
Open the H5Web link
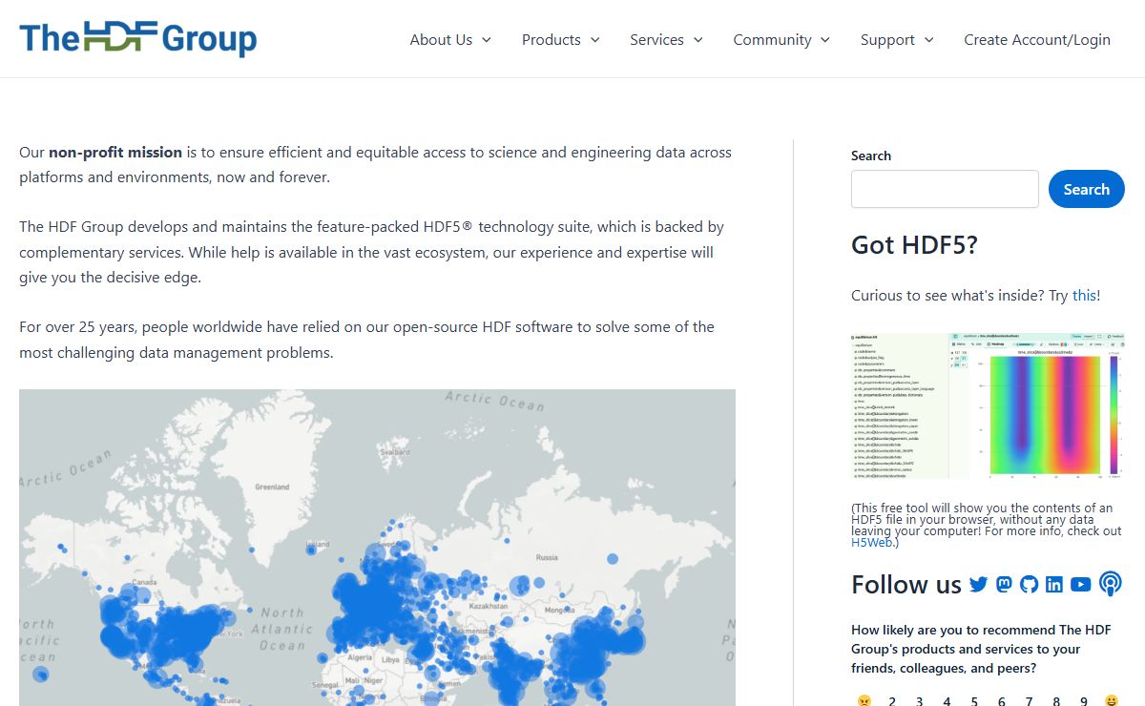point(873,543)
